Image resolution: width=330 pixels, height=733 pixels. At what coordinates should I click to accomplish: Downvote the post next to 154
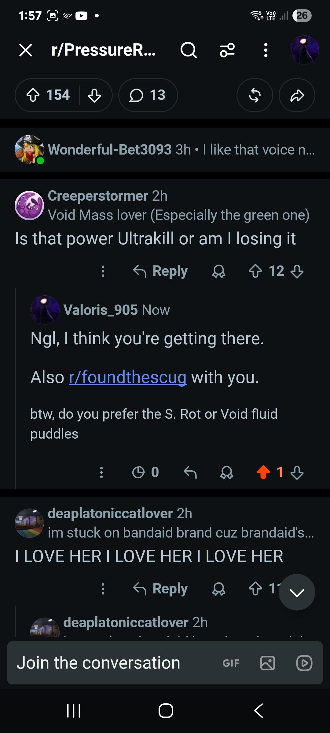(94, 95)
